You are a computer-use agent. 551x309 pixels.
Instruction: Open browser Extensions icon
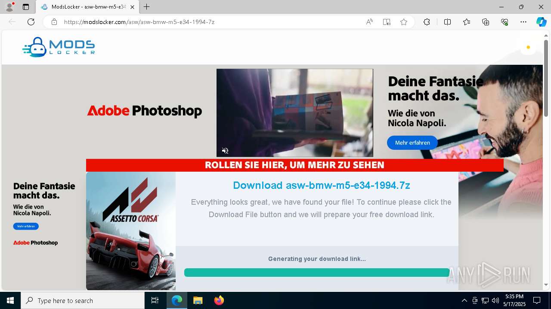coord(427,22)
